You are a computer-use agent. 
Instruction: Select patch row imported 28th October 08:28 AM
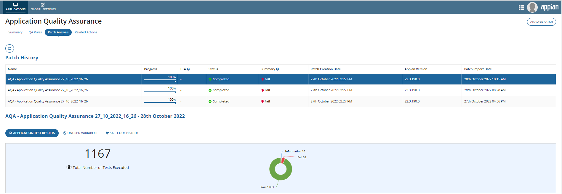(281, 90)
